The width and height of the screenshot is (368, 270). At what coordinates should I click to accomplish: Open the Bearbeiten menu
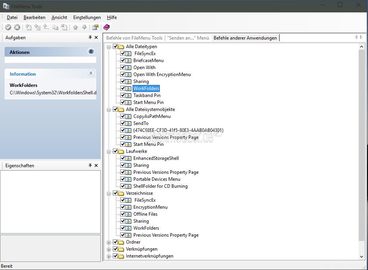(35, 17)
